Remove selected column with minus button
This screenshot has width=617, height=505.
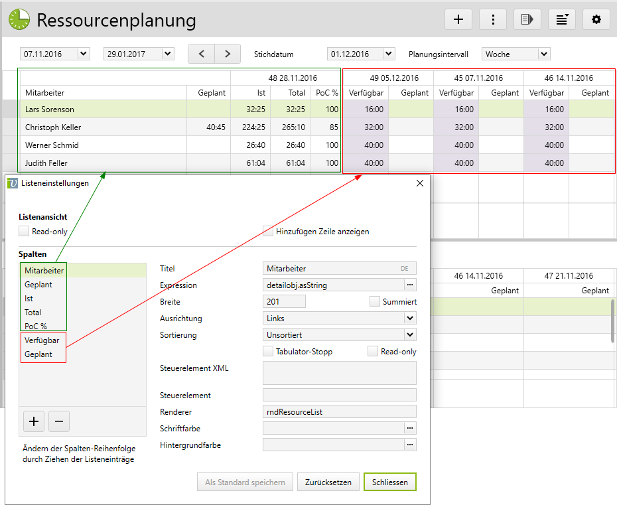(59, 421)
